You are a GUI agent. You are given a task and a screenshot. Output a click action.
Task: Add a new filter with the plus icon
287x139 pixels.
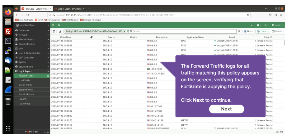pos(128,31)
